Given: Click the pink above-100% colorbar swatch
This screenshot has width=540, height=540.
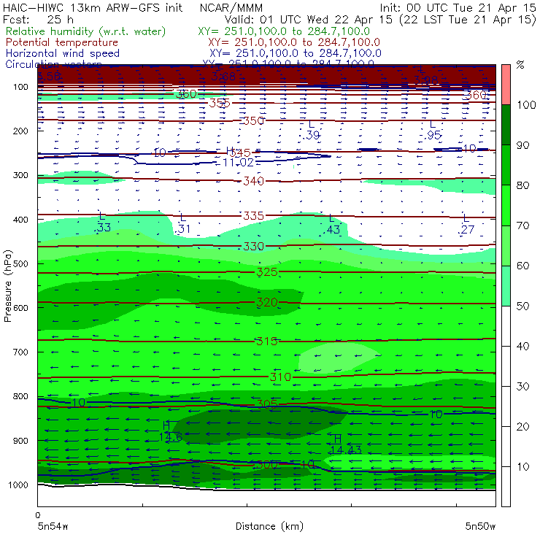Looking at the screenshot, I should click(506, 85).
